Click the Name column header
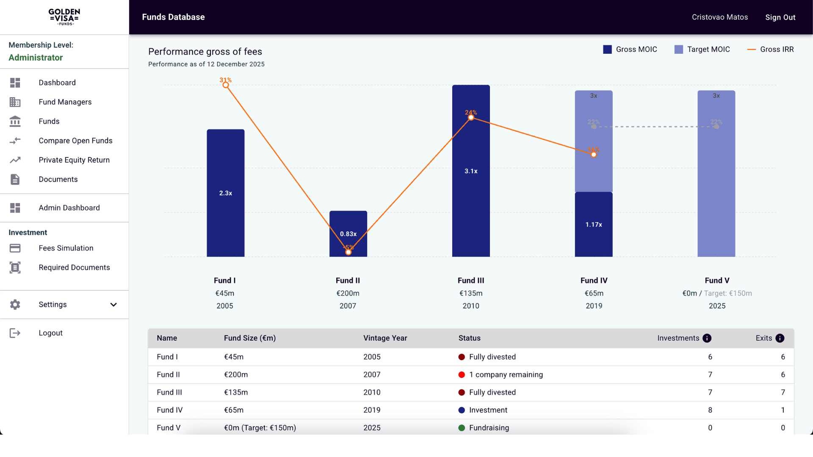Image resolution: width=813 pixels, height=457 pixels. coord(167,338)
